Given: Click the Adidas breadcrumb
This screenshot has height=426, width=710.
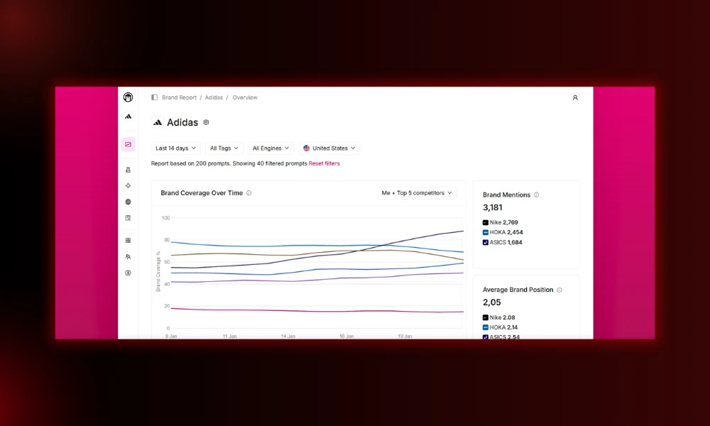Looking at the screenshot, I should coord(214,97).
